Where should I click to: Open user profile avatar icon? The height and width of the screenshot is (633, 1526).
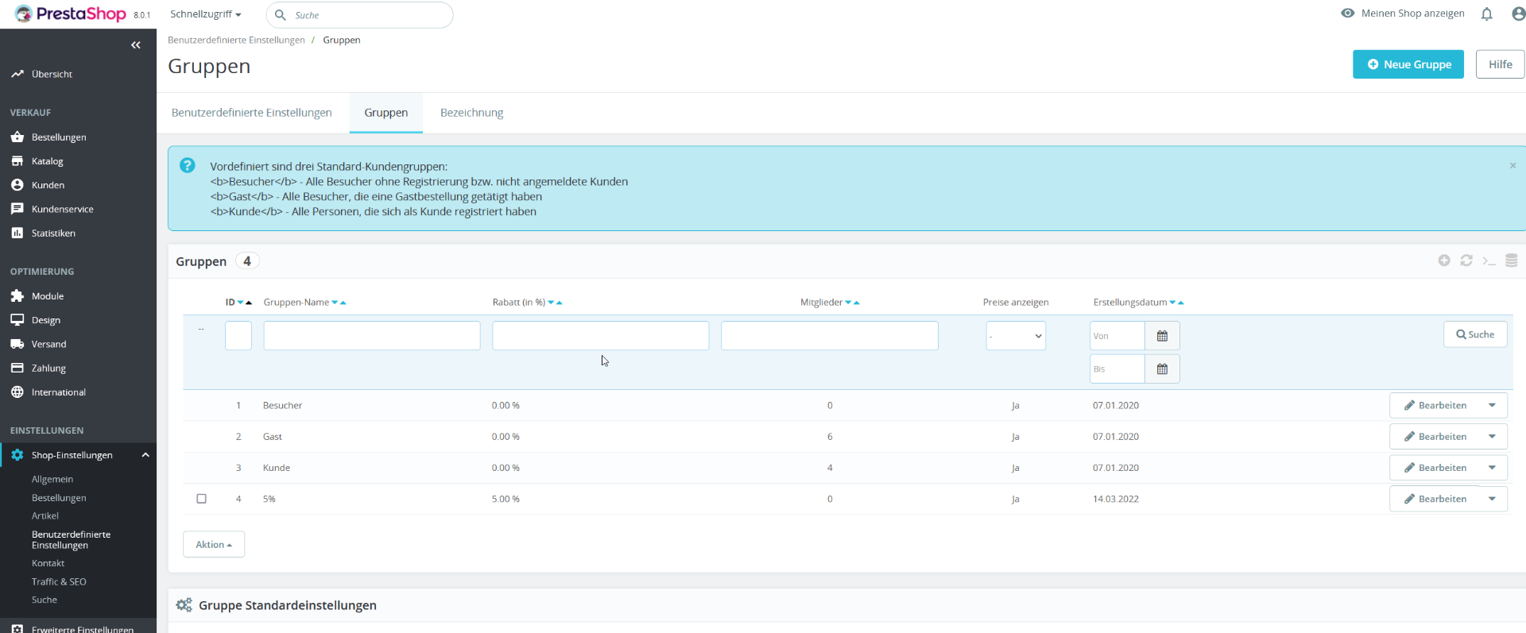coord(1518,14)
